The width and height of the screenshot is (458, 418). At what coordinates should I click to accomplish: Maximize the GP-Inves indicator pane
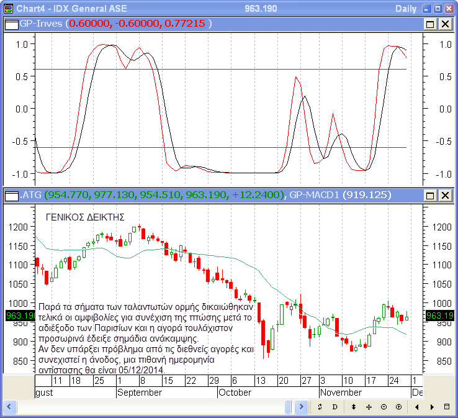[431, 24]
